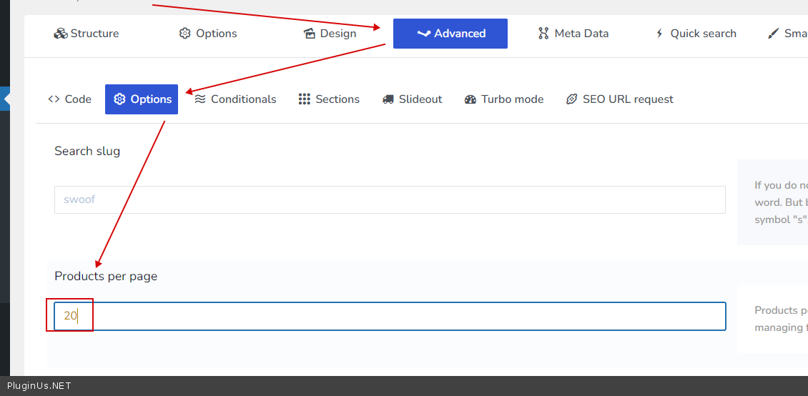Select the Advanced tab
Image resolution: width=808 pixels, height=396 pixels.
coord(450,34)
